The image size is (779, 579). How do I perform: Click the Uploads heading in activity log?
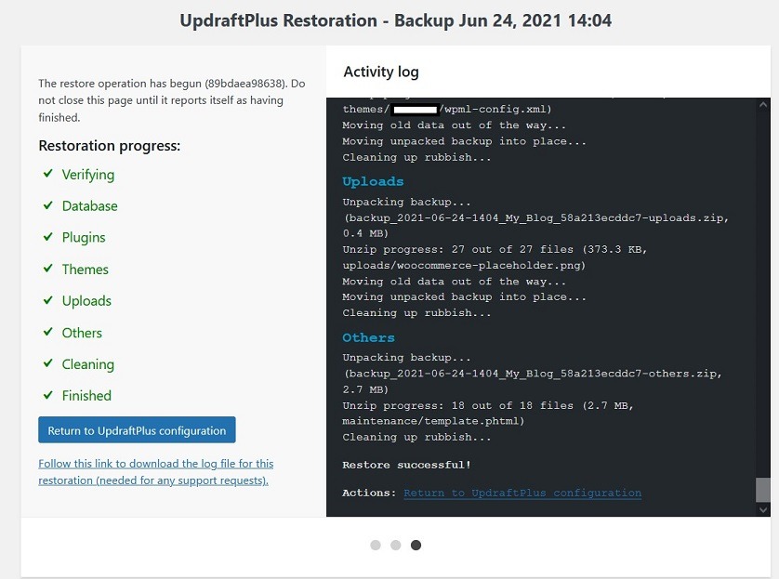373,182
